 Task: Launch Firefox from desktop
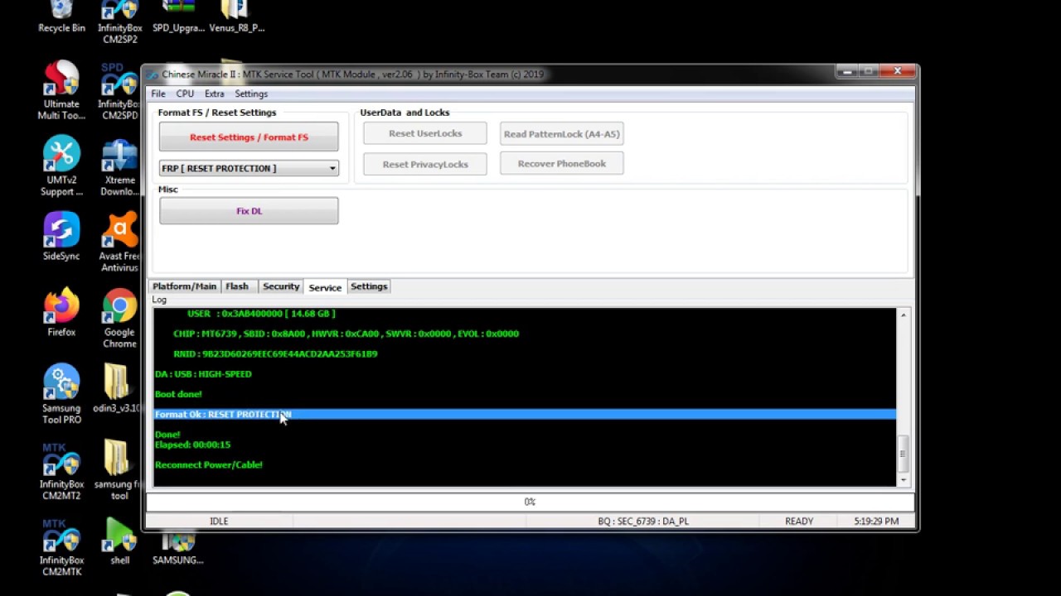61,313
